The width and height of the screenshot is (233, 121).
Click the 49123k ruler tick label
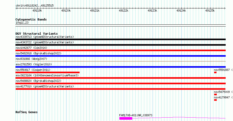tap(152, 11)
